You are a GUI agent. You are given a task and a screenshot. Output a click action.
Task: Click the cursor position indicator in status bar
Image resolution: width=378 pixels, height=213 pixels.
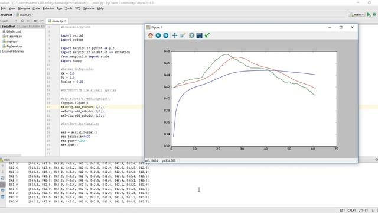point(342,211)
